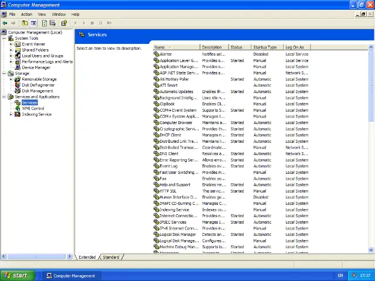The height and width of the screenshot is (281, 375).
Task: Select the Fax service icon
Action: [x=156, y=178]
